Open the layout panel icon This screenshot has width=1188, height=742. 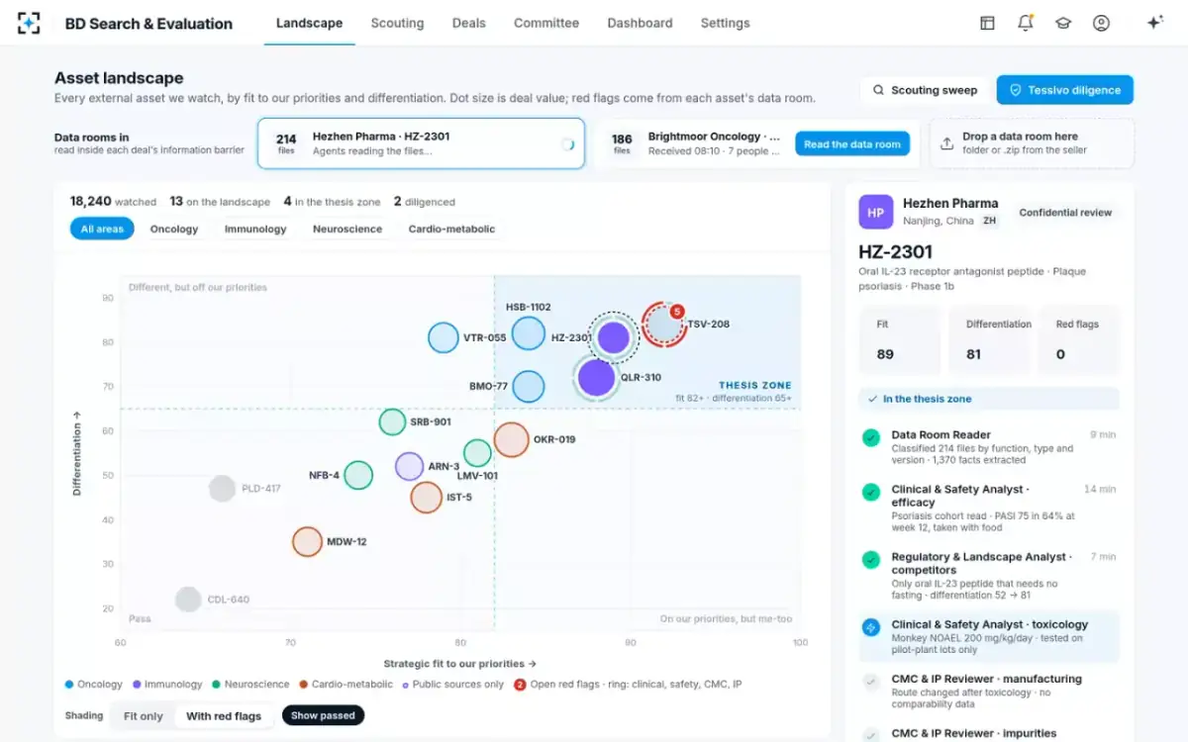tap(987, 23)
